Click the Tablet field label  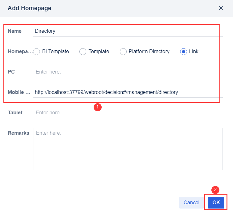pyautogui.click(x=15, y=112)
